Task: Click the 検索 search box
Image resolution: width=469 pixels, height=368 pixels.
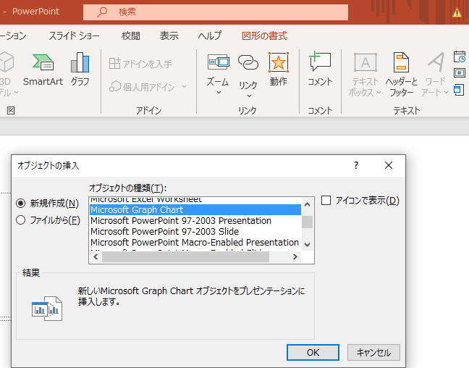Action: (x=216, y=12)
